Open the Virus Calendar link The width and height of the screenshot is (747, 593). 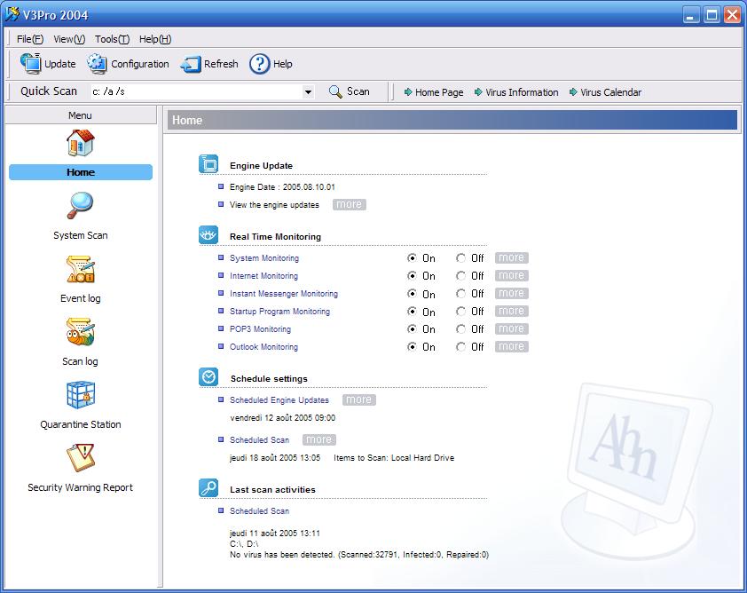[610, 92]
